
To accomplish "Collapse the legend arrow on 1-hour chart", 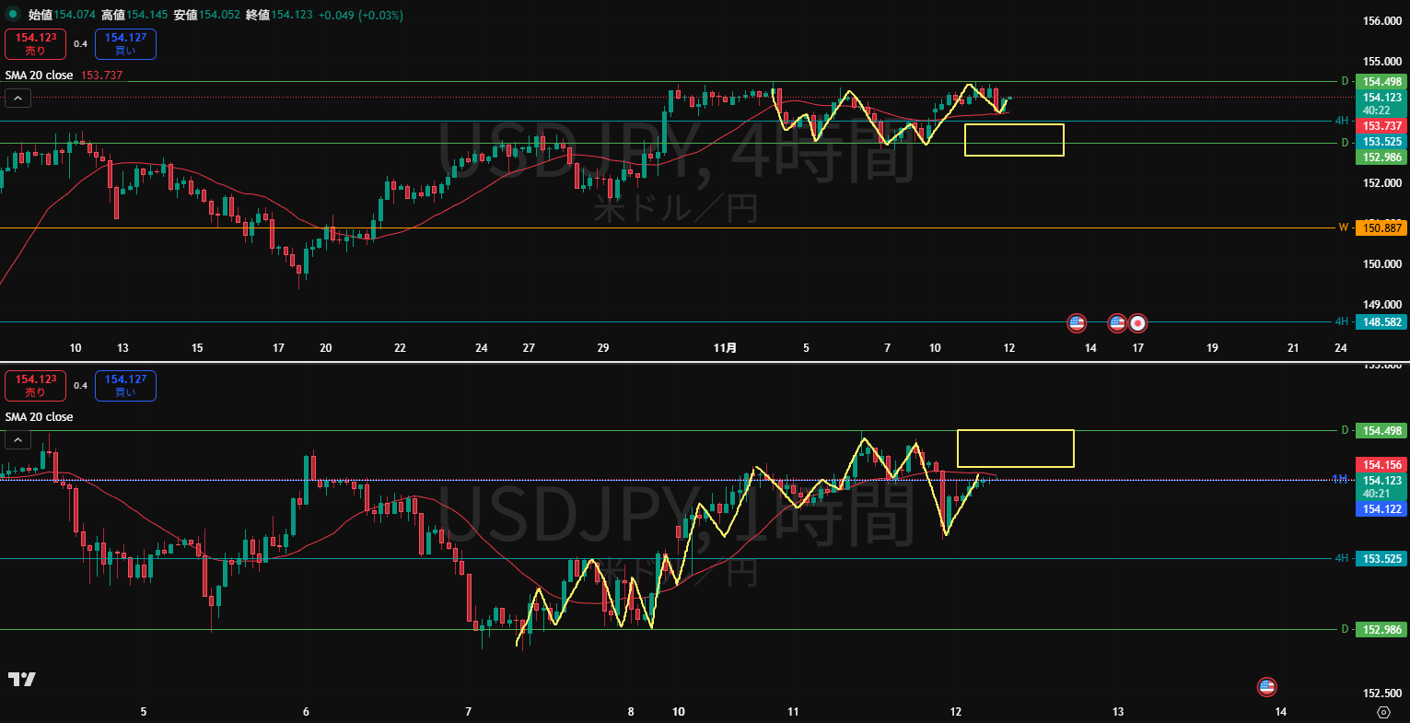I will click(x=17, y=440).
